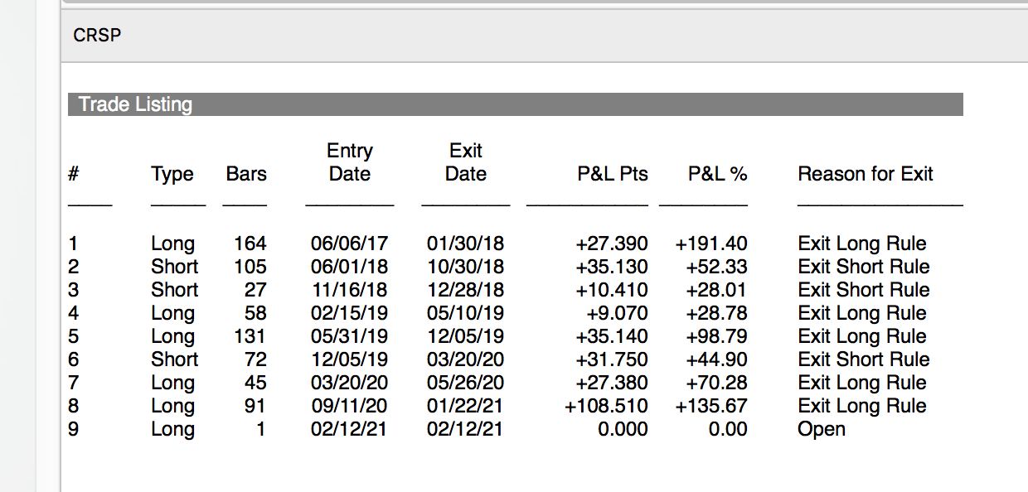This screenshot has height=492, width=1028.
Task: Click the Open exit reason for trade 9
Action: coord(822,429)
